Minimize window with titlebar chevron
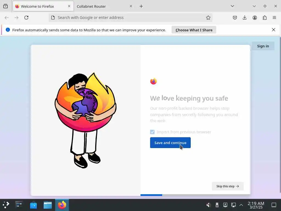This screenshot has width=281, height=211. (254, 6)
